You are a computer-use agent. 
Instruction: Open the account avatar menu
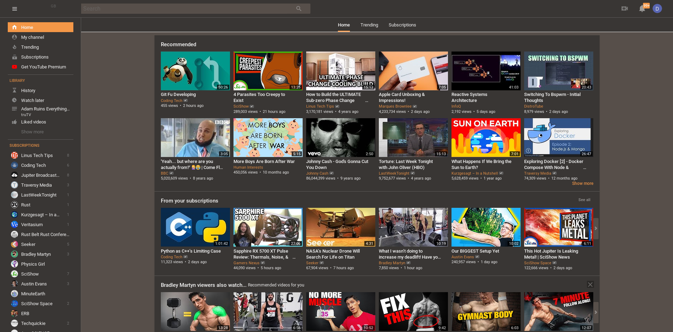657,9
